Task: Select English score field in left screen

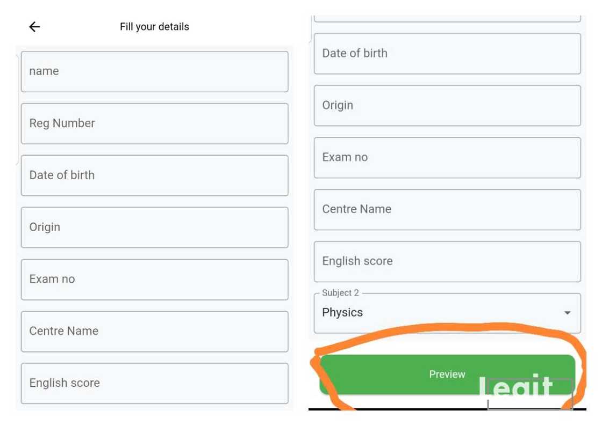Action: tap(154, 383)
